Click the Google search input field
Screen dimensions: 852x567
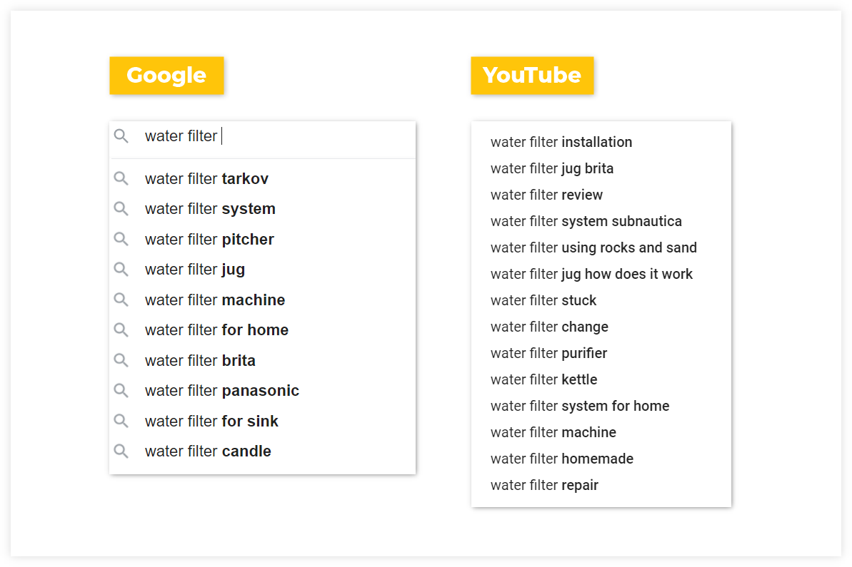286,136
